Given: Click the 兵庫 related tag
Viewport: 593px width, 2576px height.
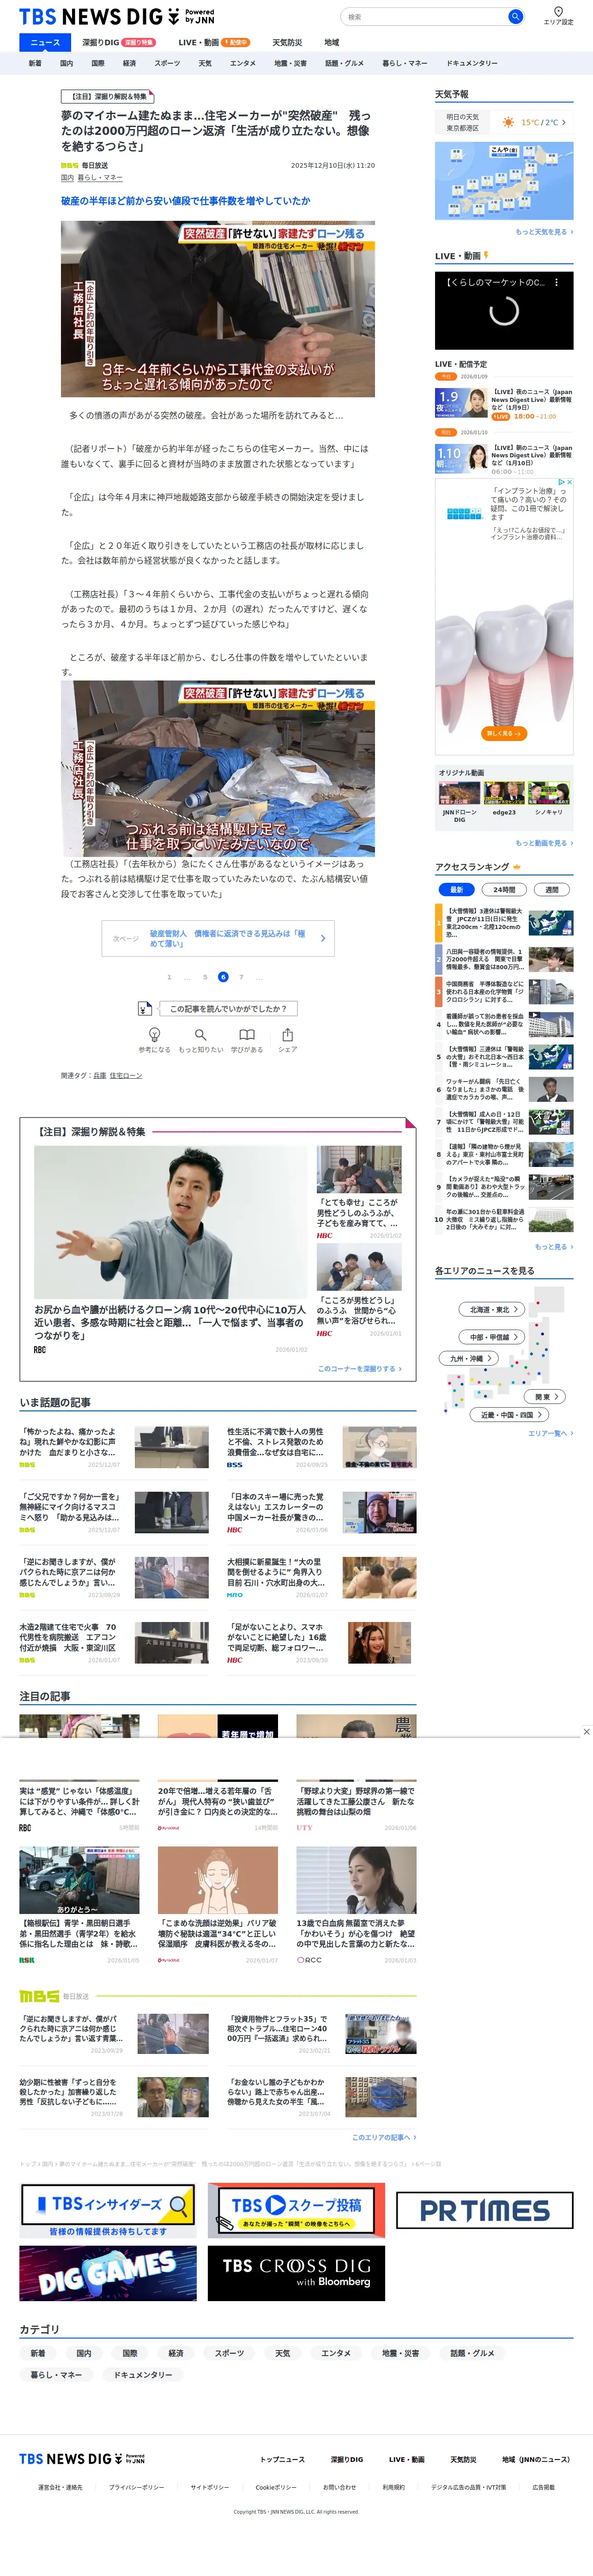Looking at the screenshot, I should coord(100,1076).
